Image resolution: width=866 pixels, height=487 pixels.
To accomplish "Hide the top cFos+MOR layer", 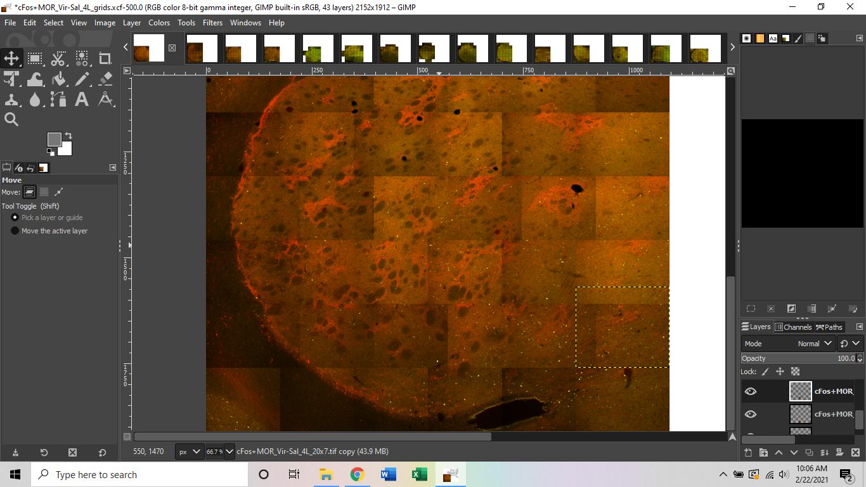I will [751, 391].
